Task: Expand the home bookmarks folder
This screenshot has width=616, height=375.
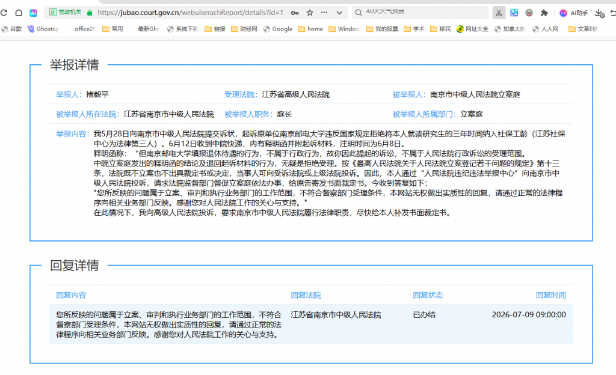Action: [311, 29]
